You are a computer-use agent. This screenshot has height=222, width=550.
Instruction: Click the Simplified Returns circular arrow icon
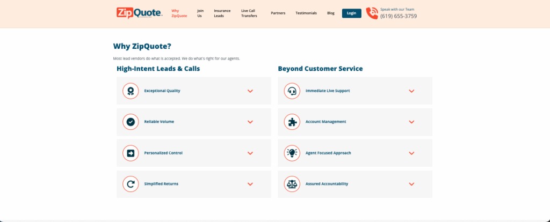(x=130, y=184)
